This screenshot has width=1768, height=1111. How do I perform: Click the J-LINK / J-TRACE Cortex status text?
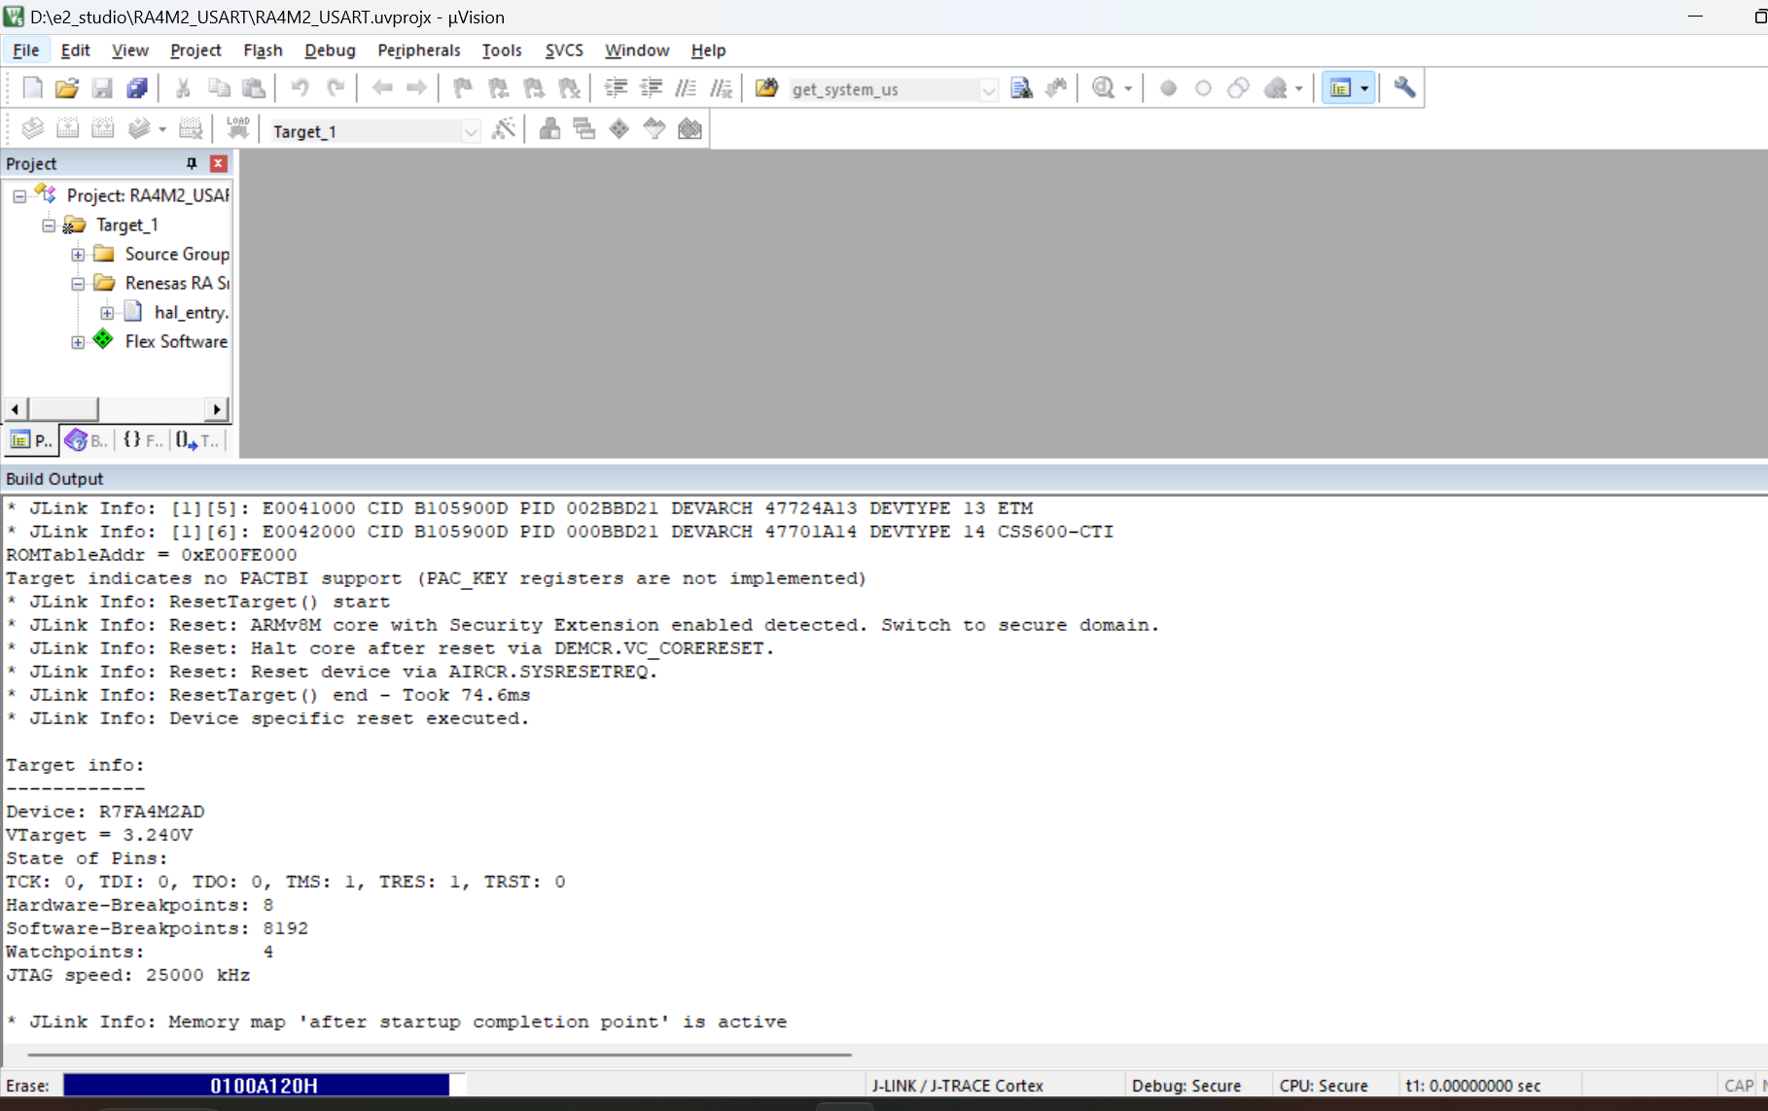[958, 1086]
